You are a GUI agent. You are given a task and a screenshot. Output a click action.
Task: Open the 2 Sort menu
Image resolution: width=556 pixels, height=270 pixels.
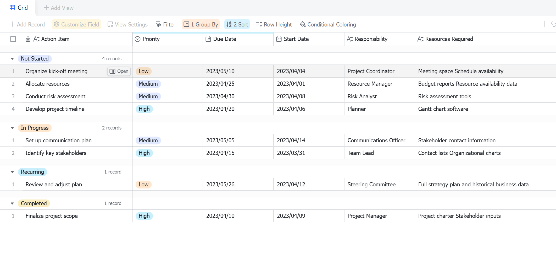237,24
